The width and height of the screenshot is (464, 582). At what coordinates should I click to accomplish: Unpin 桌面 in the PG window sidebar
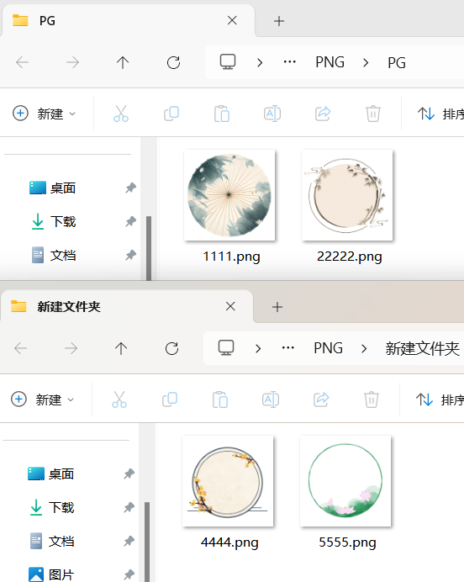(x=130, y=188)
